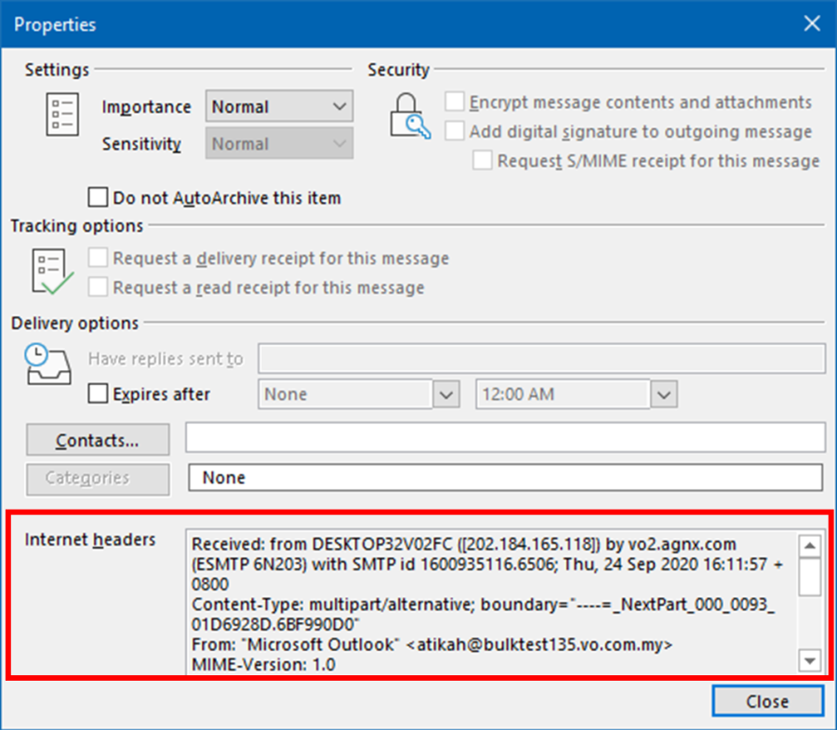Image resolution: width=837 pixels, height=730 pixels.
Task: Enable Request a read receipt
Action: pyautogui.click(x=99, y=286)
